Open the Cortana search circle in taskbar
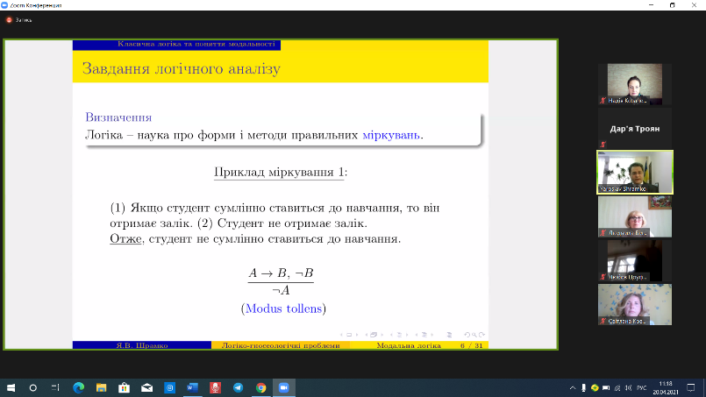Viewport: 706px width, 397px height. pos(33,386)
